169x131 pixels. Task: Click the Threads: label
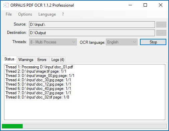click(20, 42)
